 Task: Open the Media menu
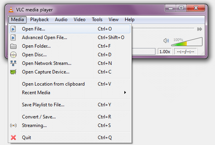point(17,20)
